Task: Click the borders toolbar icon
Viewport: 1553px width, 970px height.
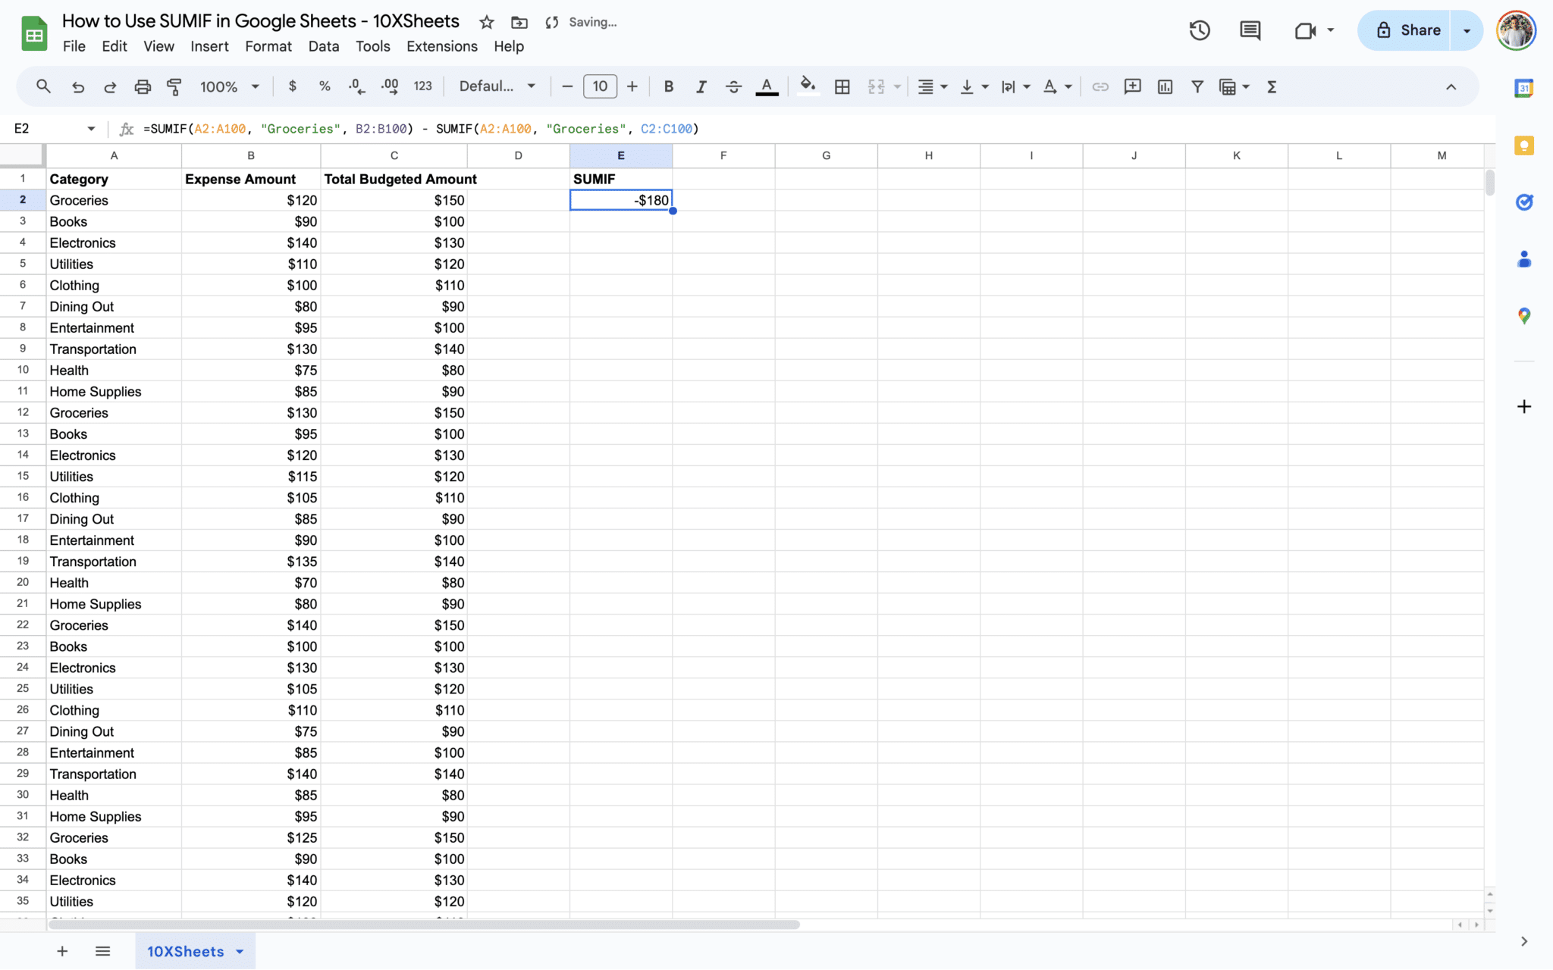Action: [x=842, y=86]
